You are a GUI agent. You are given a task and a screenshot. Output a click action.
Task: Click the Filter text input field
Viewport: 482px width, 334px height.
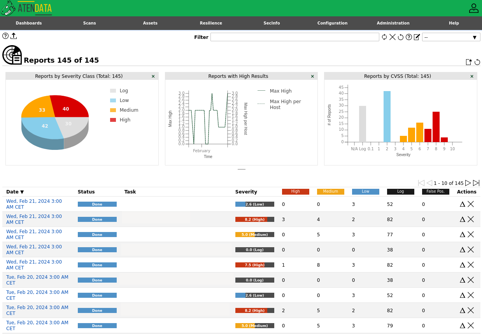(294, 37)
